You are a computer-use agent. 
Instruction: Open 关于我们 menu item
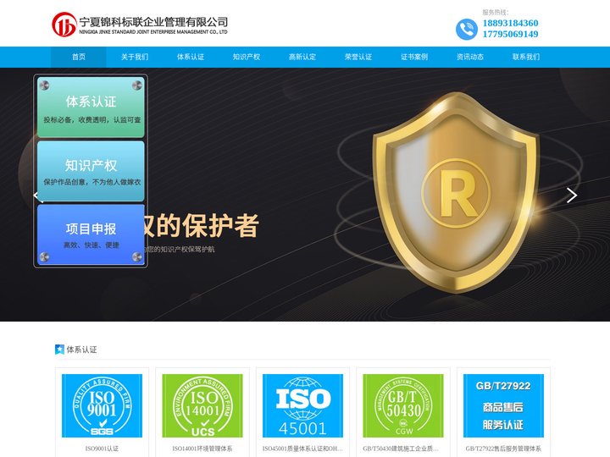point(135,58)
